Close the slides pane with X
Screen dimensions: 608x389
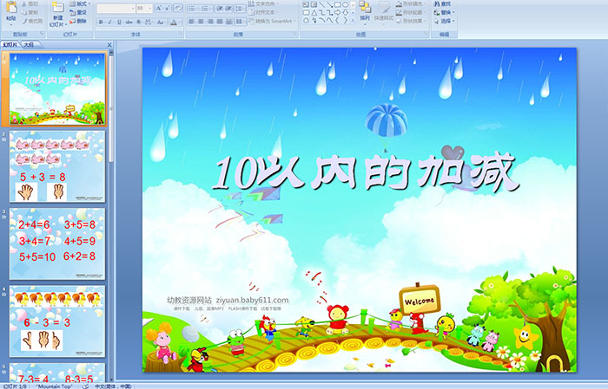109,45
